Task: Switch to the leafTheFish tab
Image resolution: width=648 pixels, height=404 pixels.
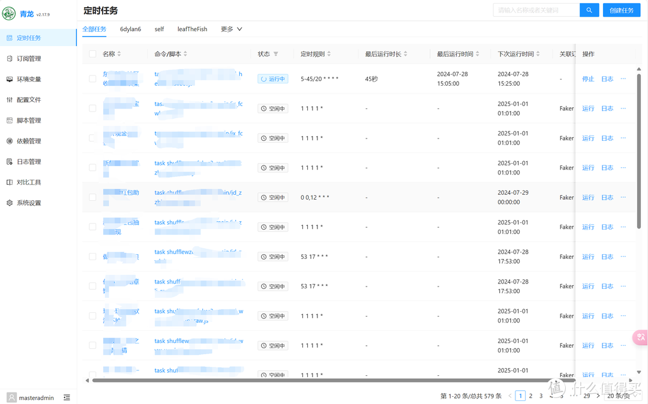Action: [x=192, y=29]
